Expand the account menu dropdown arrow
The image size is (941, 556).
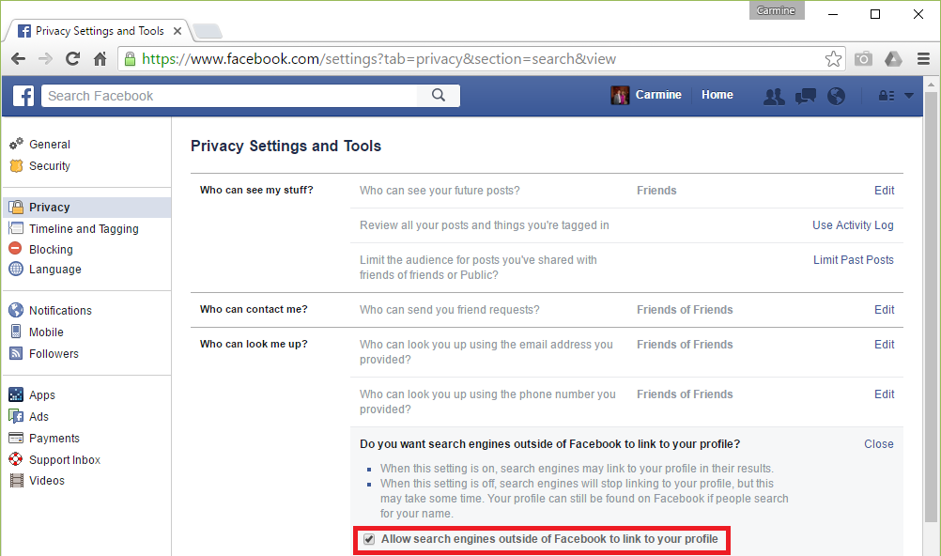(x=909, y=96)
